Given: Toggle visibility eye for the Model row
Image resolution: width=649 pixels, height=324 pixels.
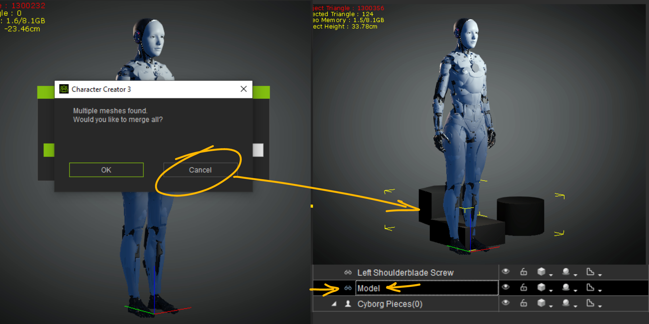Looking at the screenshot, I should coord(506,287).
